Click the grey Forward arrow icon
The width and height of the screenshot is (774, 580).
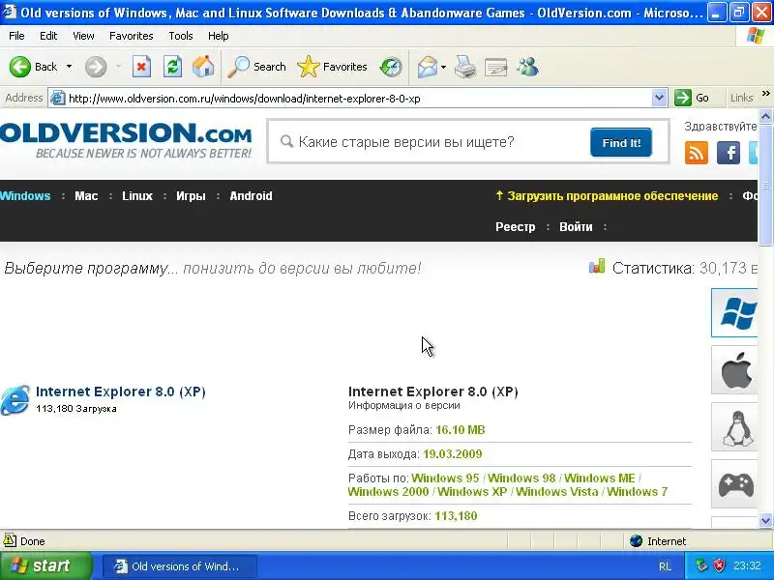[x=96, y=67]
